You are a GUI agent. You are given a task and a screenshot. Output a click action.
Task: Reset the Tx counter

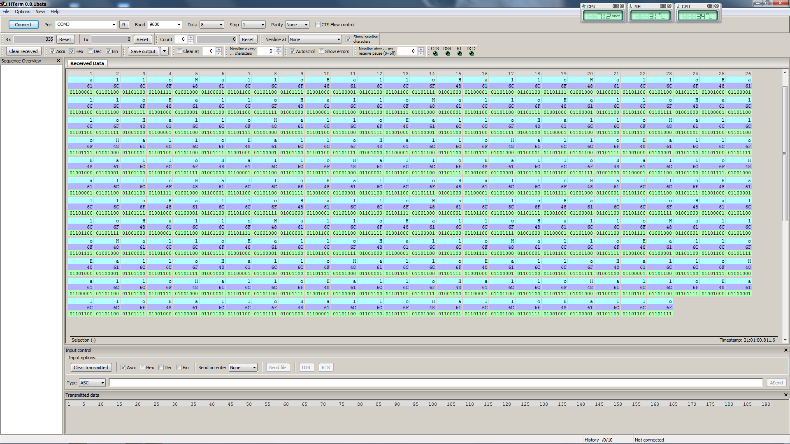tap(142, 39)
